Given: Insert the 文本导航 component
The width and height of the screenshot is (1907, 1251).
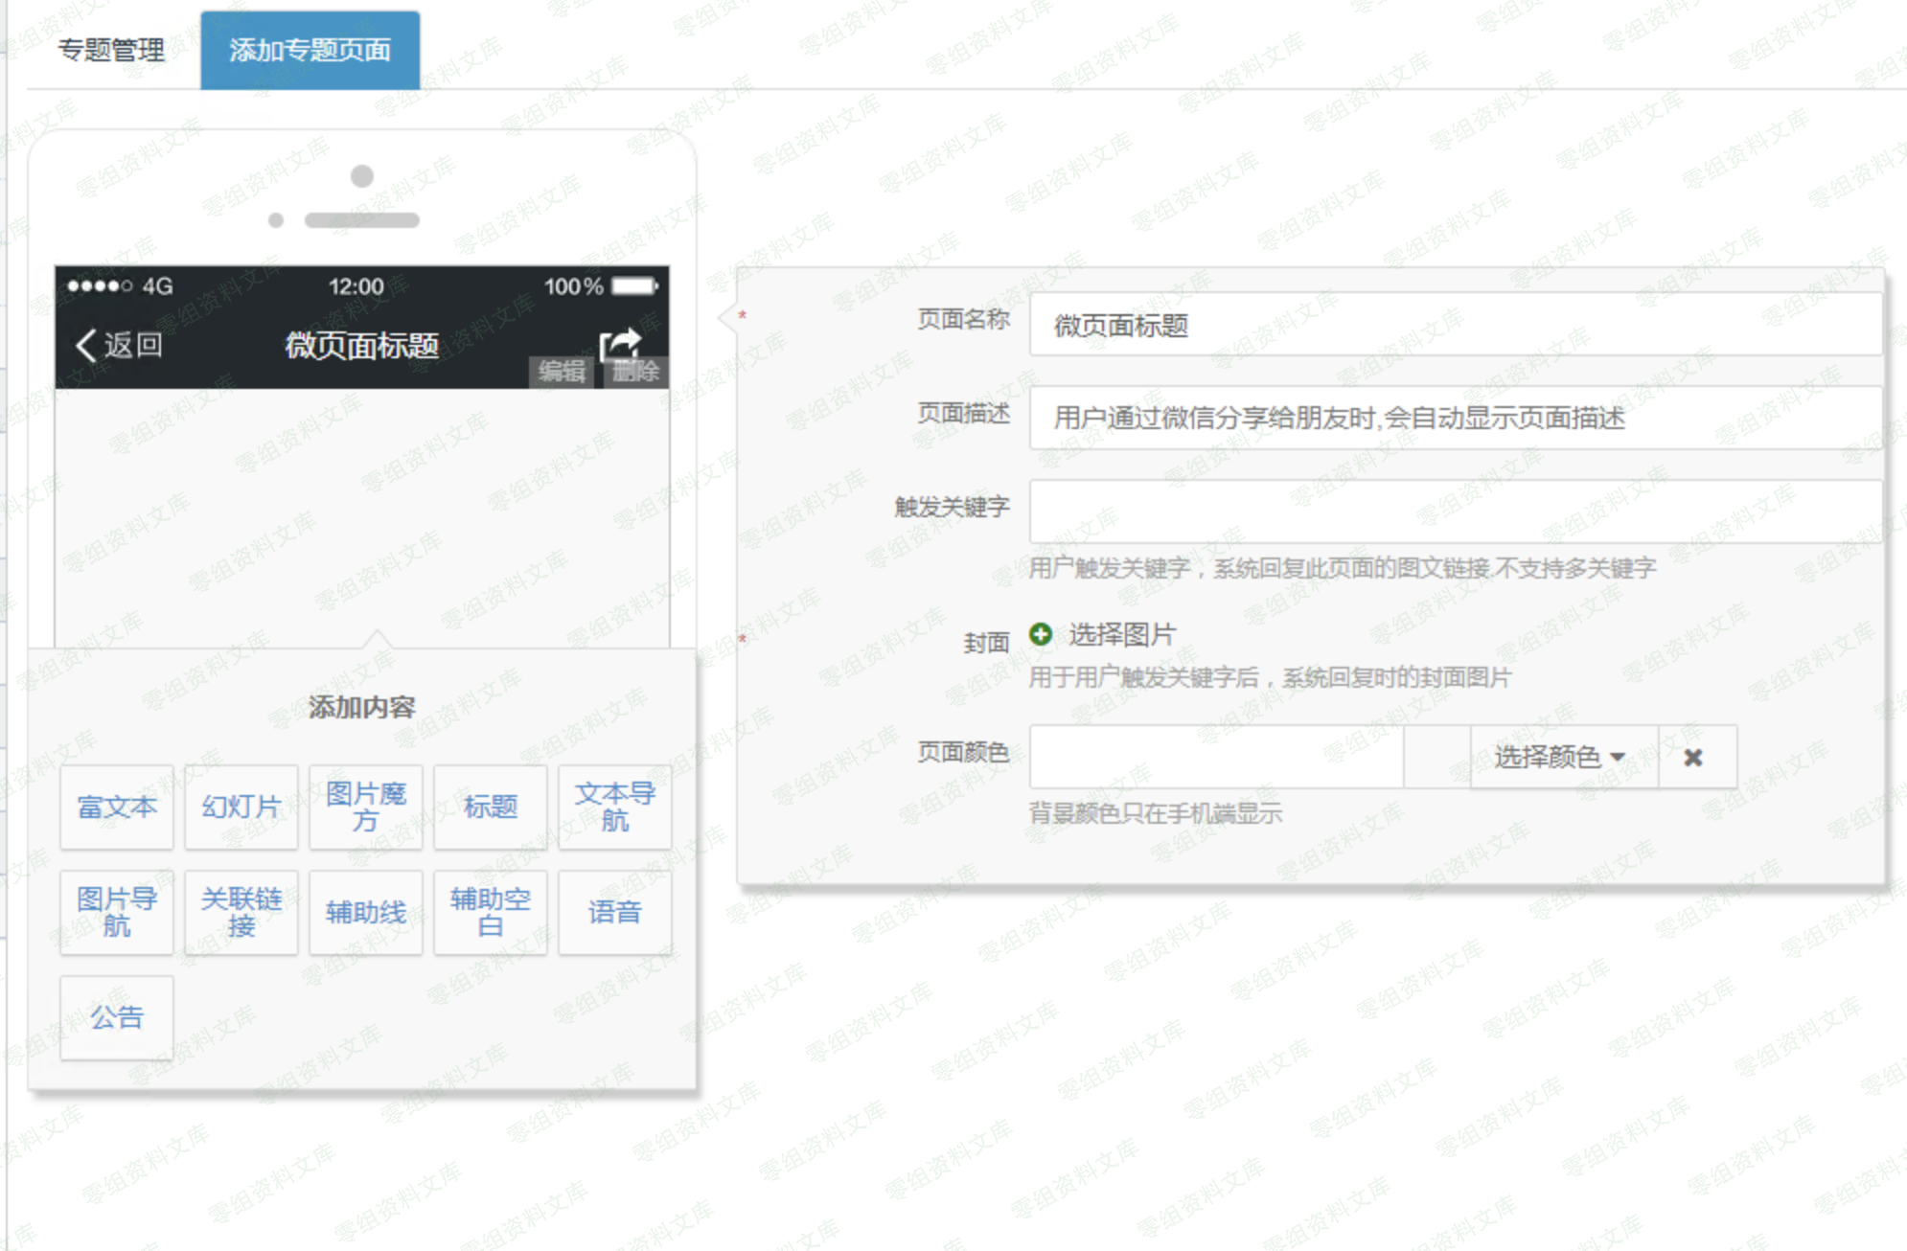Looking at the screenshot, I should click(x=615, y=807).
